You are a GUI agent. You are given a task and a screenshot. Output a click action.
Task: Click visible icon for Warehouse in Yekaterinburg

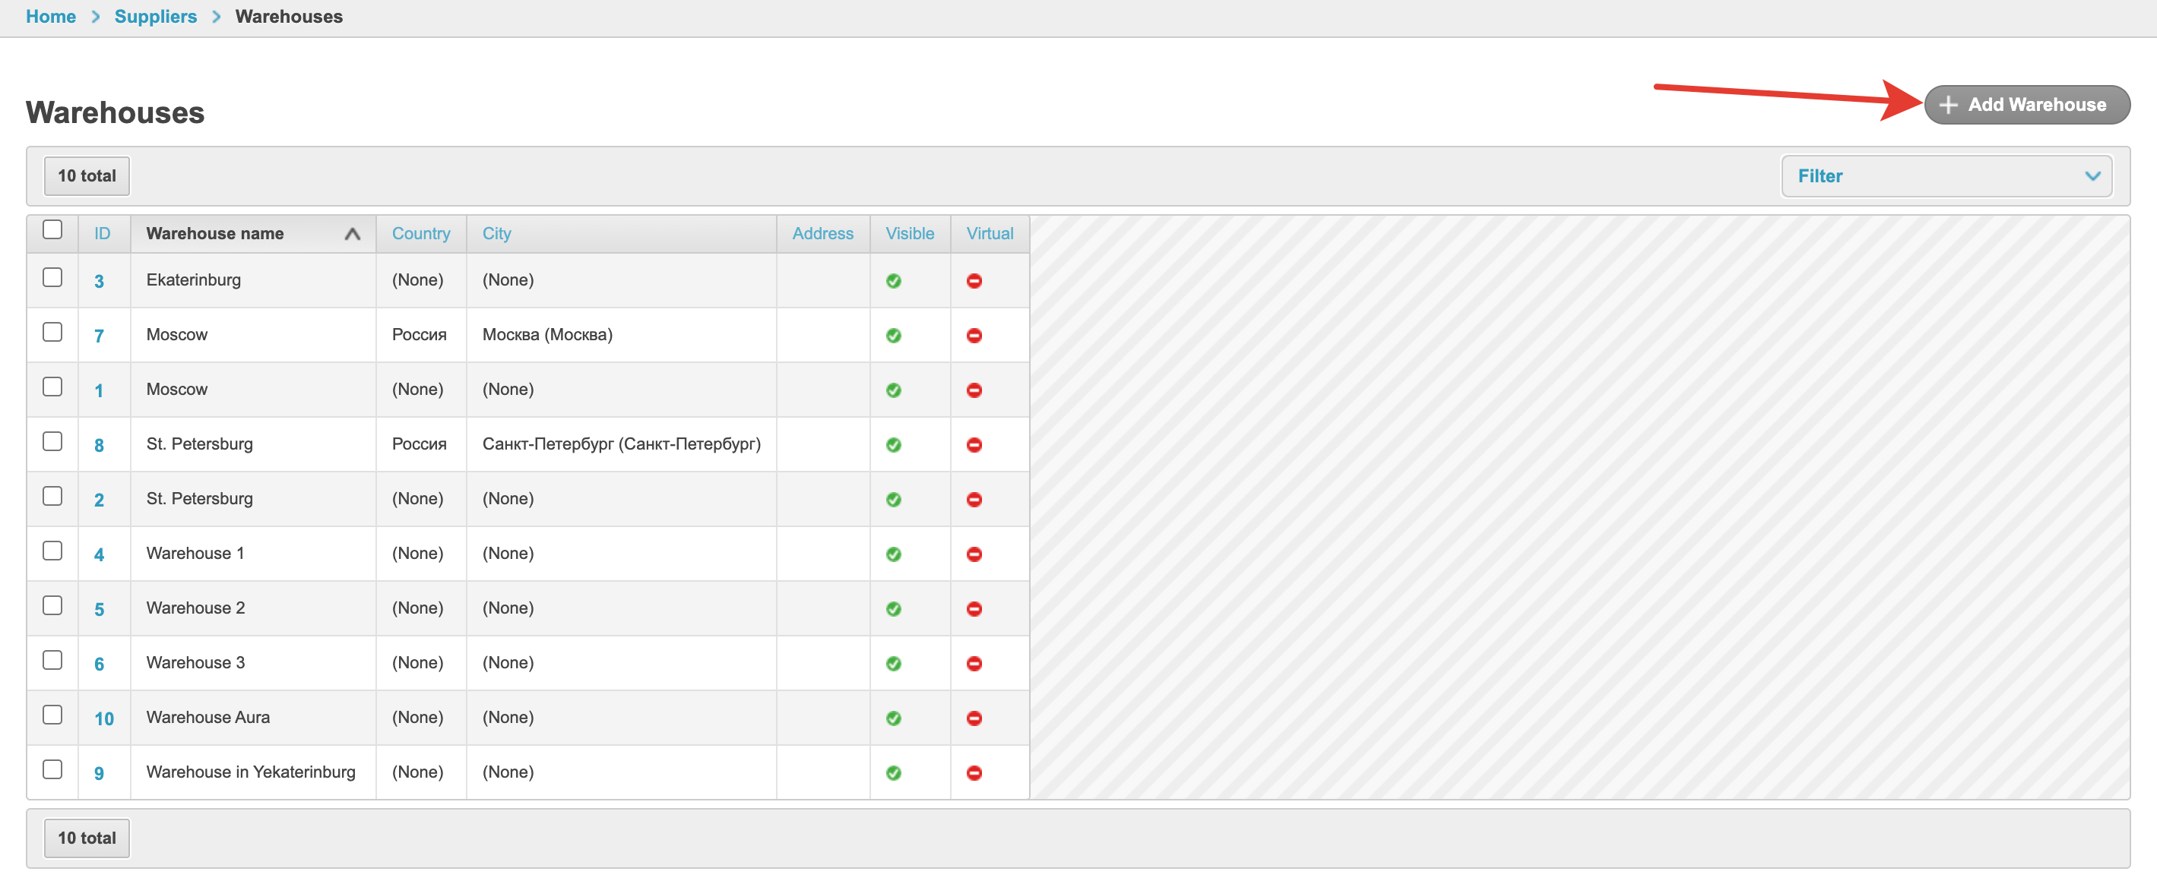[x=894, y=773]
